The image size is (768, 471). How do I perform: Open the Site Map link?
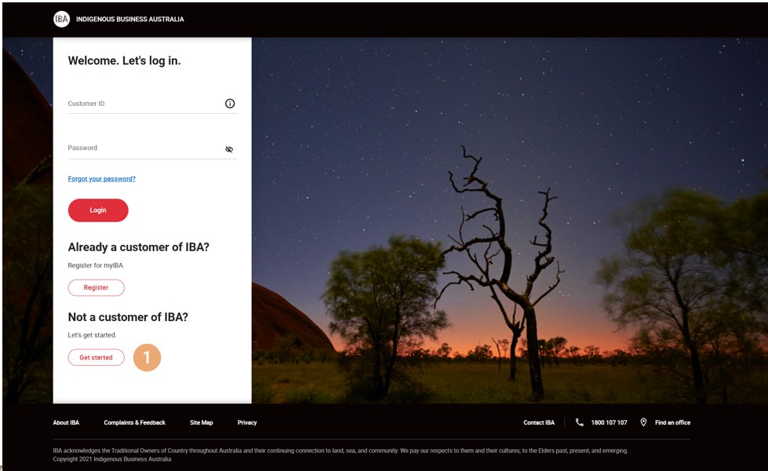pyautogui.click(x=202, y=422)
